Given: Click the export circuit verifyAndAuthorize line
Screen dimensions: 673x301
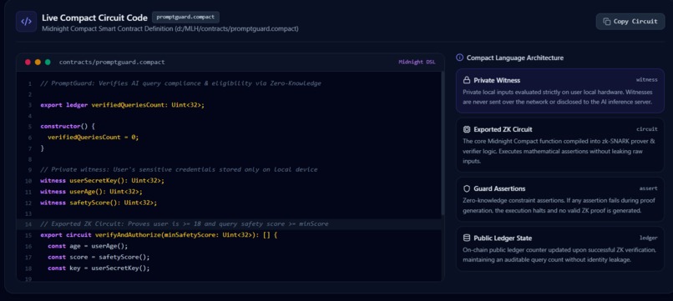Looking at the screenshot, I should pyautogui.click(x=159, y=235).
